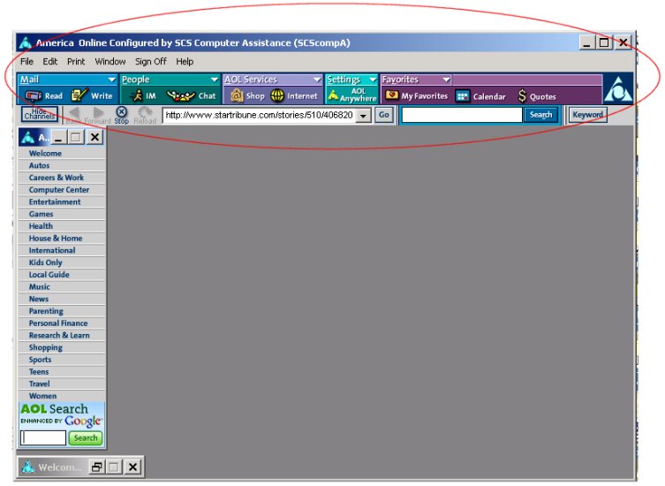Open AOL Anywhere icon
The image size is (665, 486).
pyautogui.click(x=333, y=95)
